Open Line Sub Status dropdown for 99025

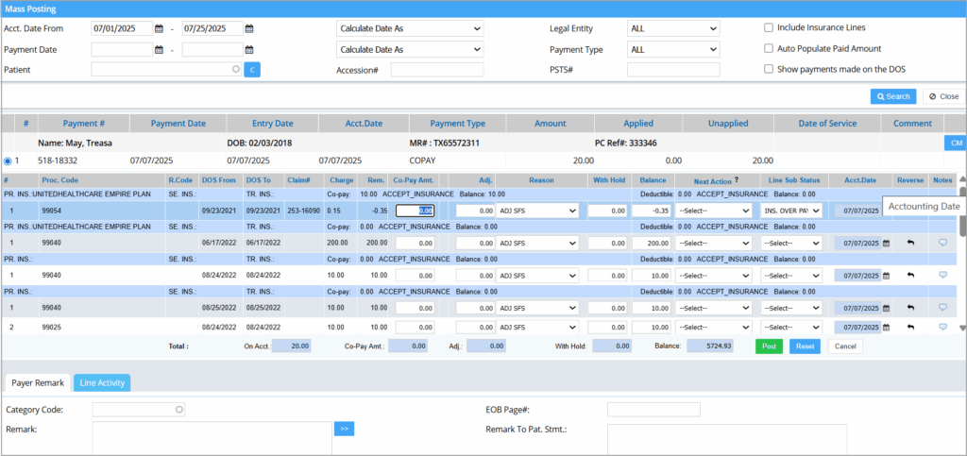[x=792, y=328]
